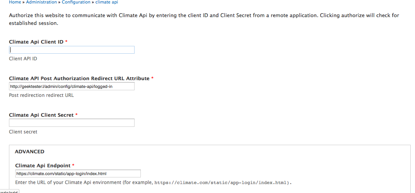This screenshot has width=415, height=193.
Task: Click the 'Client secret' description text
Action: 23,132
